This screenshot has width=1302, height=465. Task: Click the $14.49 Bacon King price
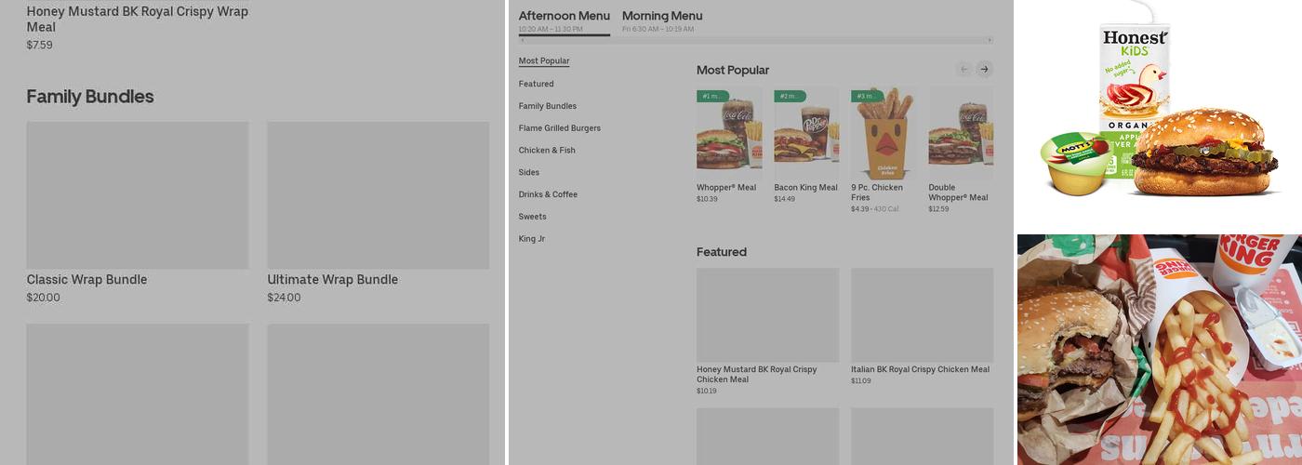tap(784, 199)
